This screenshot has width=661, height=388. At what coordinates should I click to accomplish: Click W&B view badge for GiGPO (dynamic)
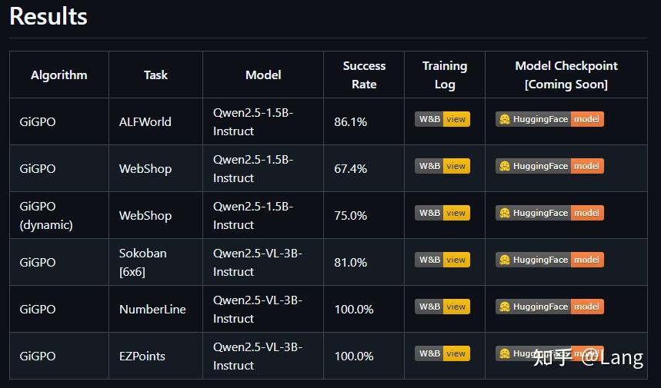coord(442,213)
